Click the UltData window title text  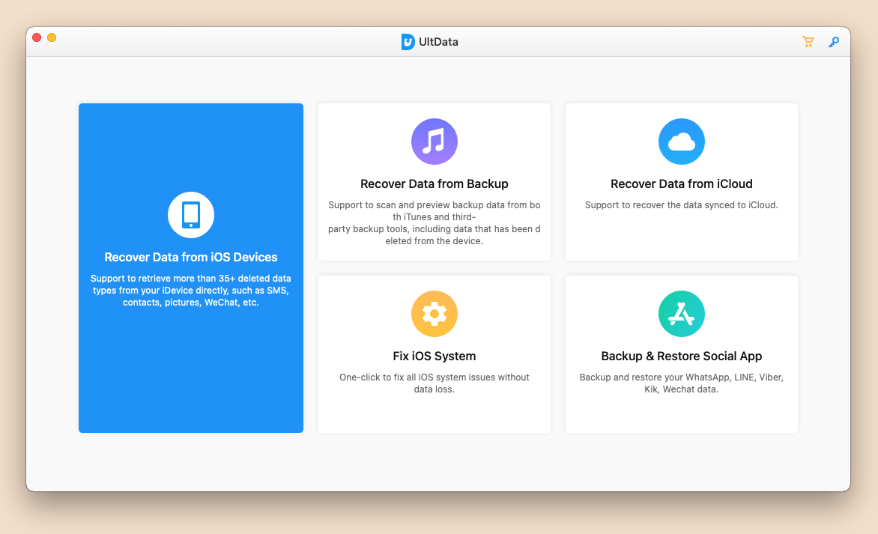[438, 42]
